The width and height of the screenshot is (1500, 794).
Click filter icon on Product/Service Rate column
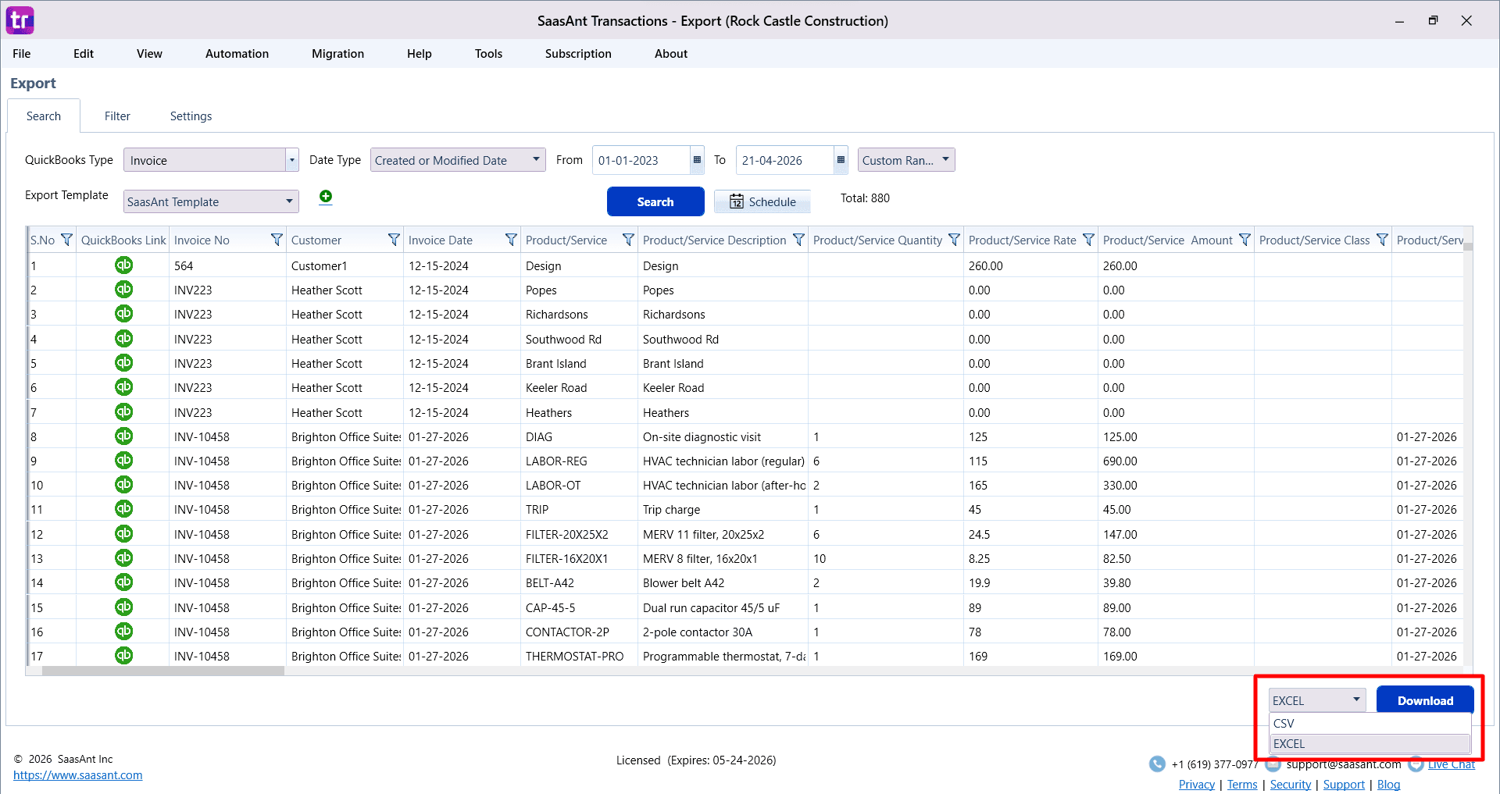(1088, 240)
